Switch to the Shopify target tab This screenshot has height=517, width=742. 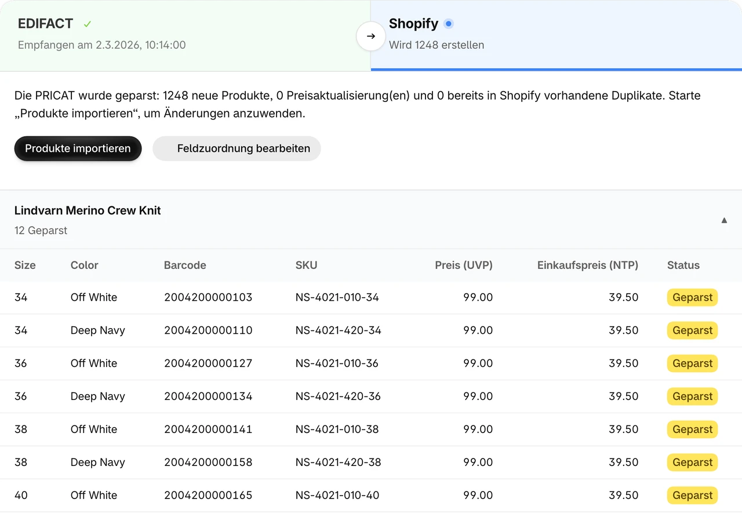click(x=556, y=35)
